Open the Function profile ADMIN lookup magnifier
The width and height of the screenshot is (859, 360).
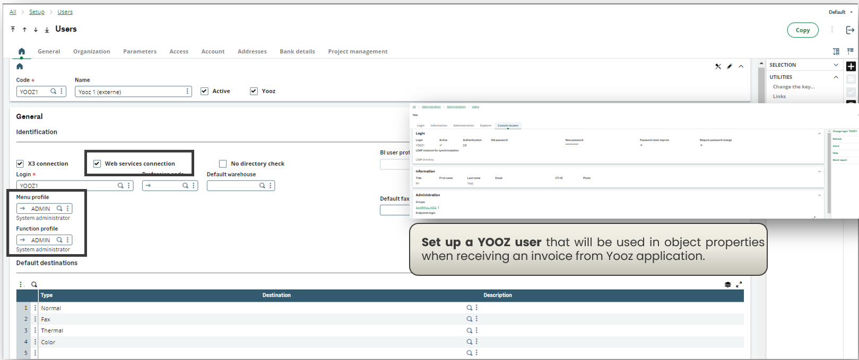[59, 240]
